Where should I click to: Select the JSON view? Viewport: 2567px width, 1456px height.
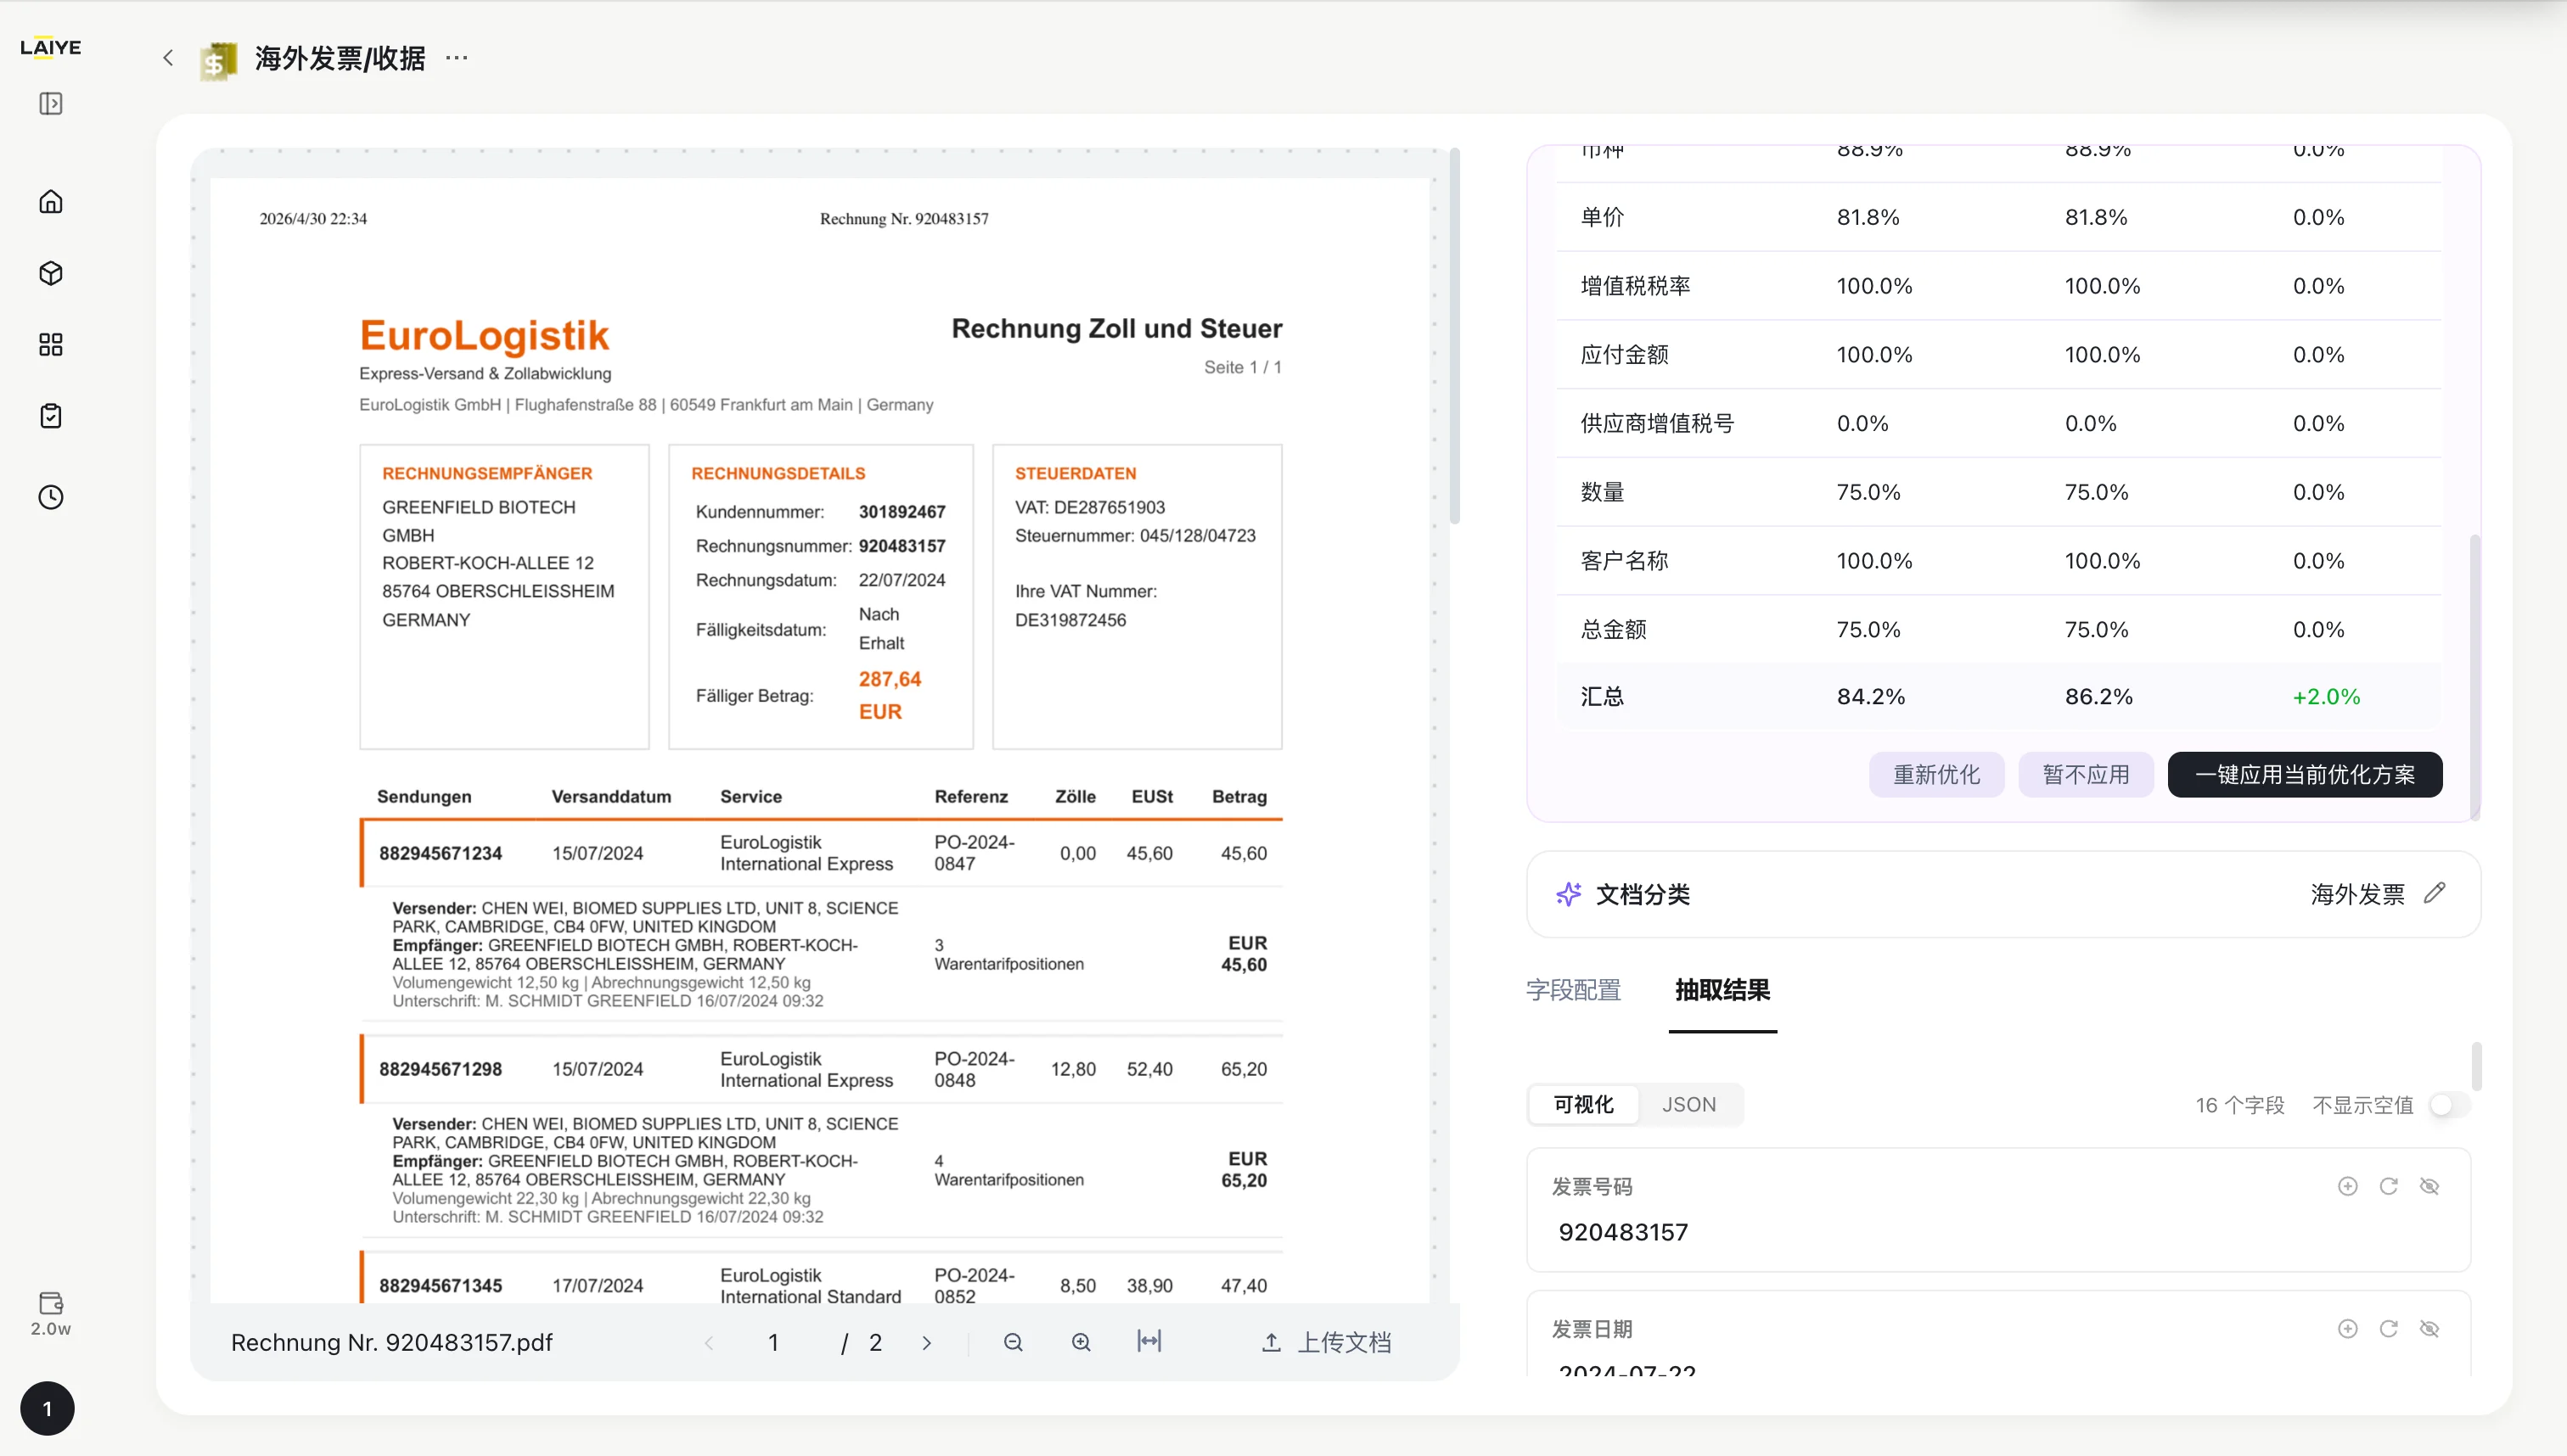click(1689, 1105)
